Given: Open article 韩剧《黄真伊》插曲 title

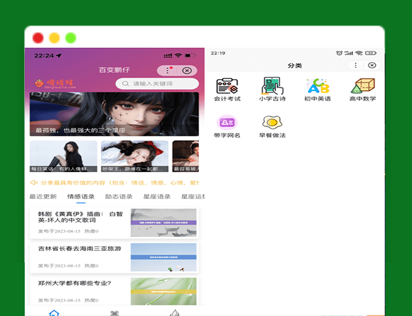Looking at the screenshot, I should coord(80,217).
